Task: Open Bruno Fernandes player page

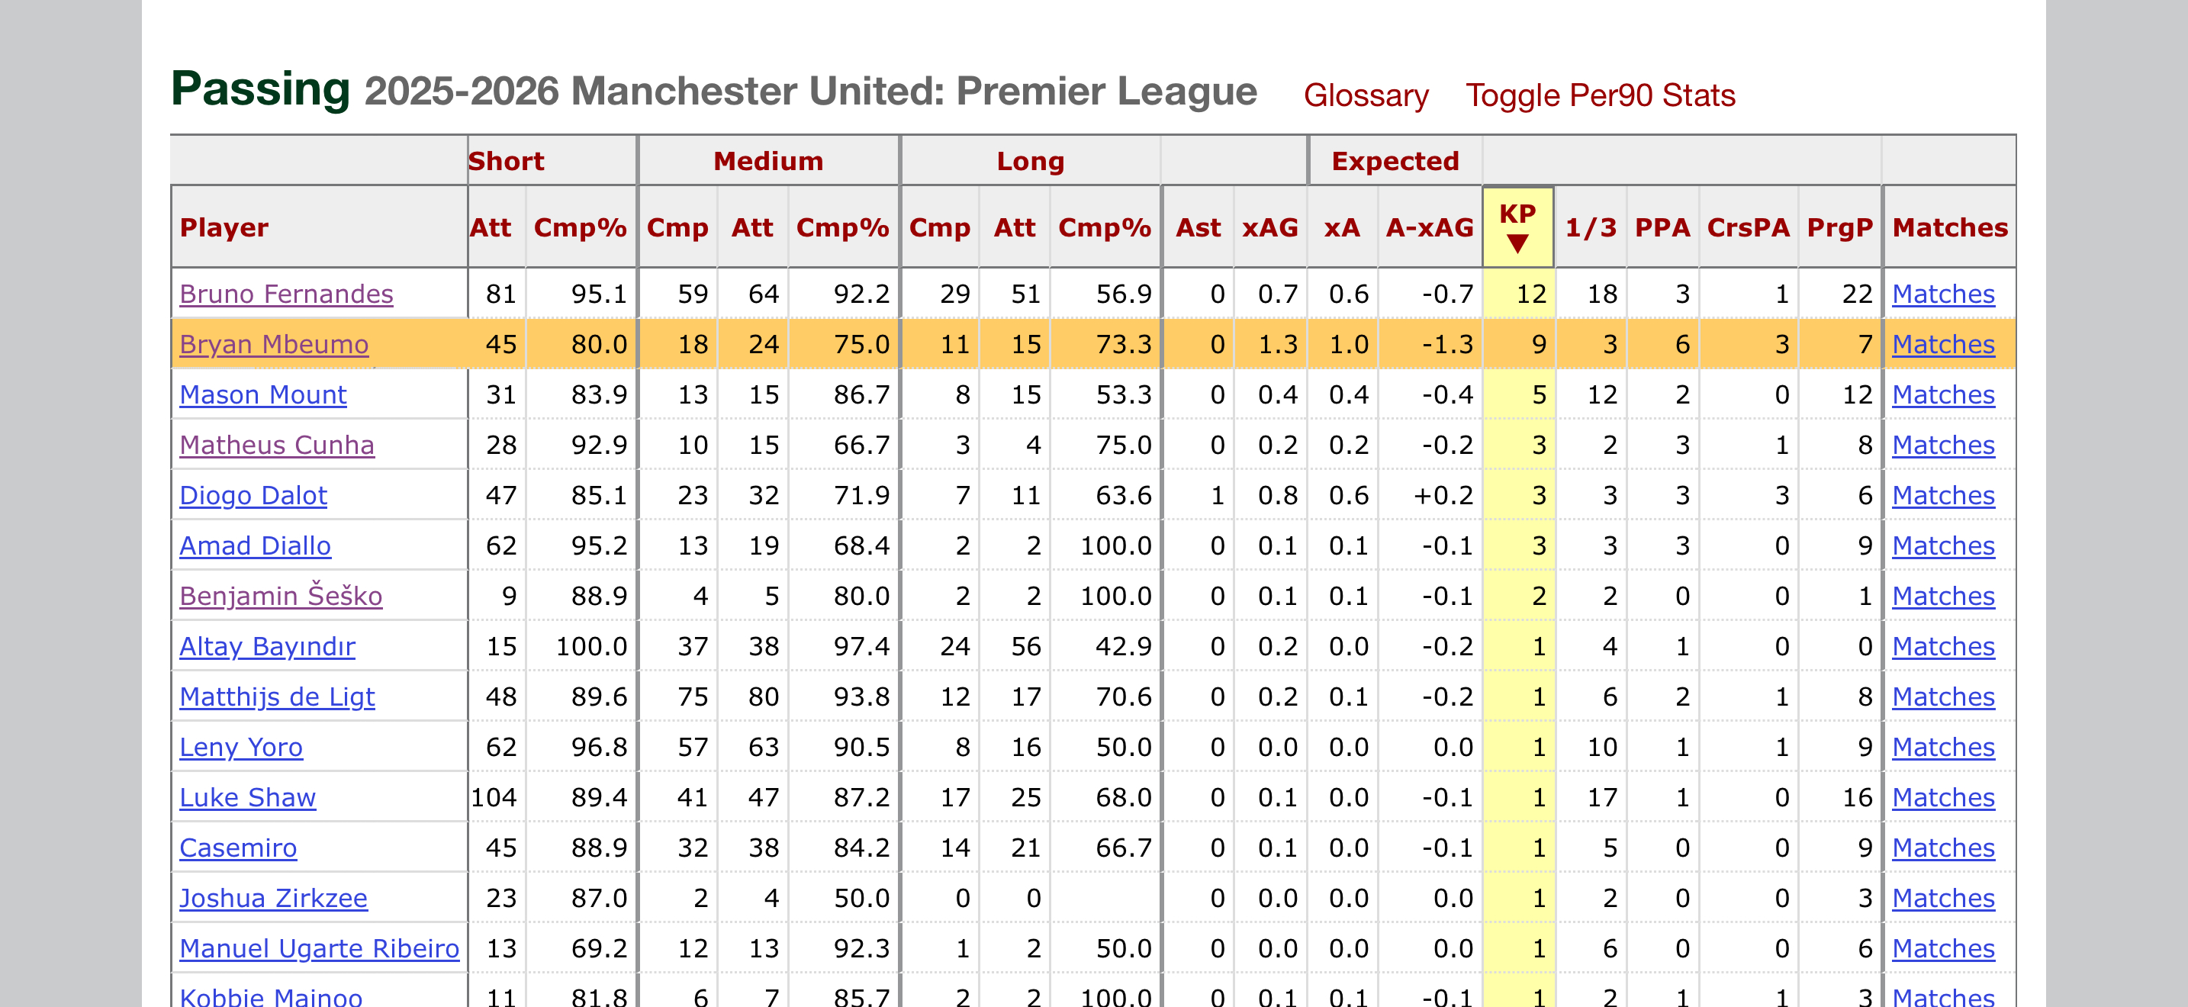Action: pos(286,294)
